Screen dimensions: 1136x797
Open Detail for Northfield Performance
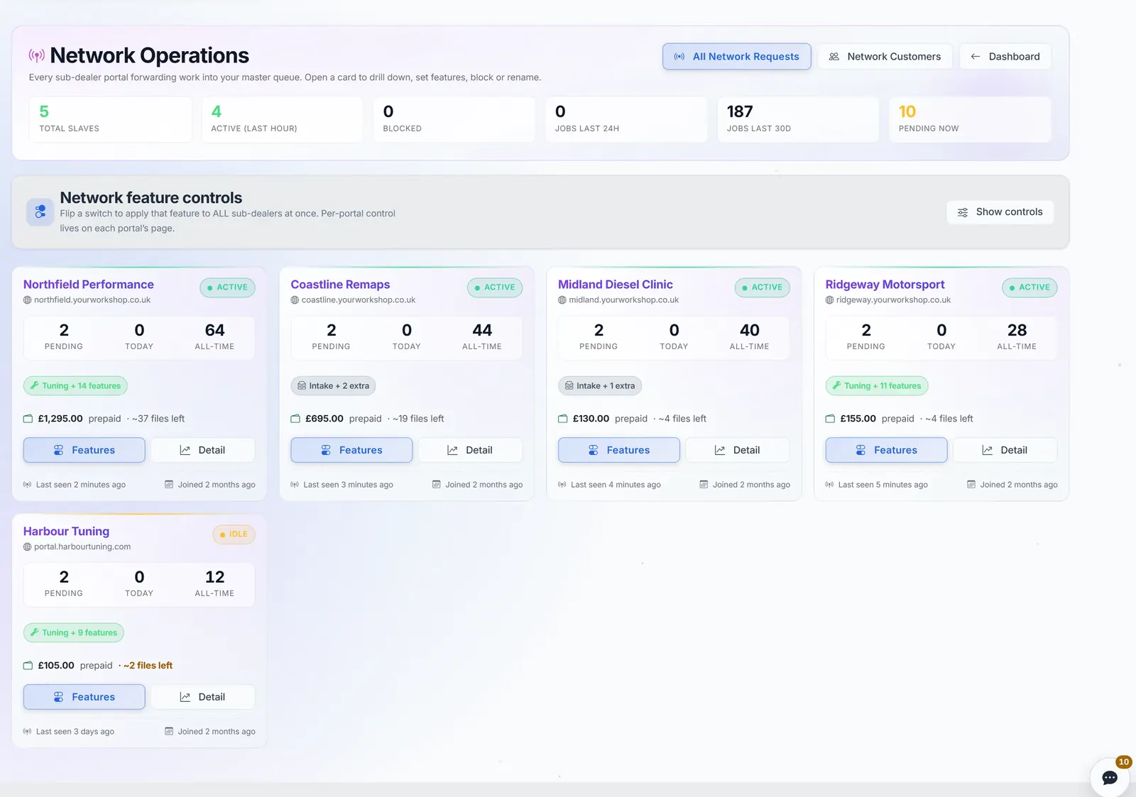click(x=202, y=450)
